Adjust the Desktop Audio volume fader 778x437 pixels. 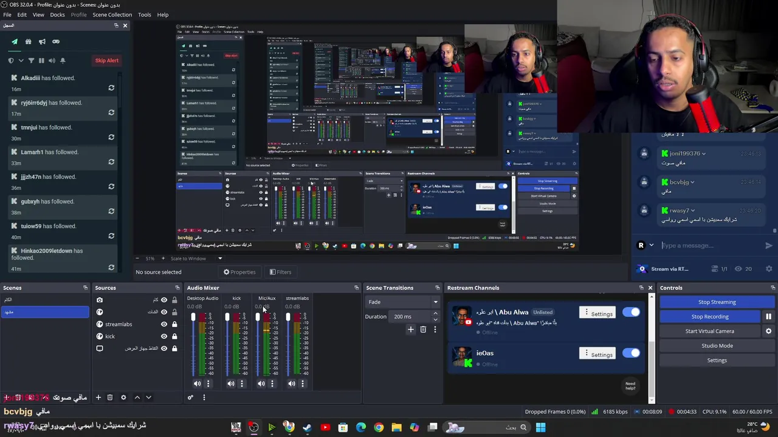(193, 317)
